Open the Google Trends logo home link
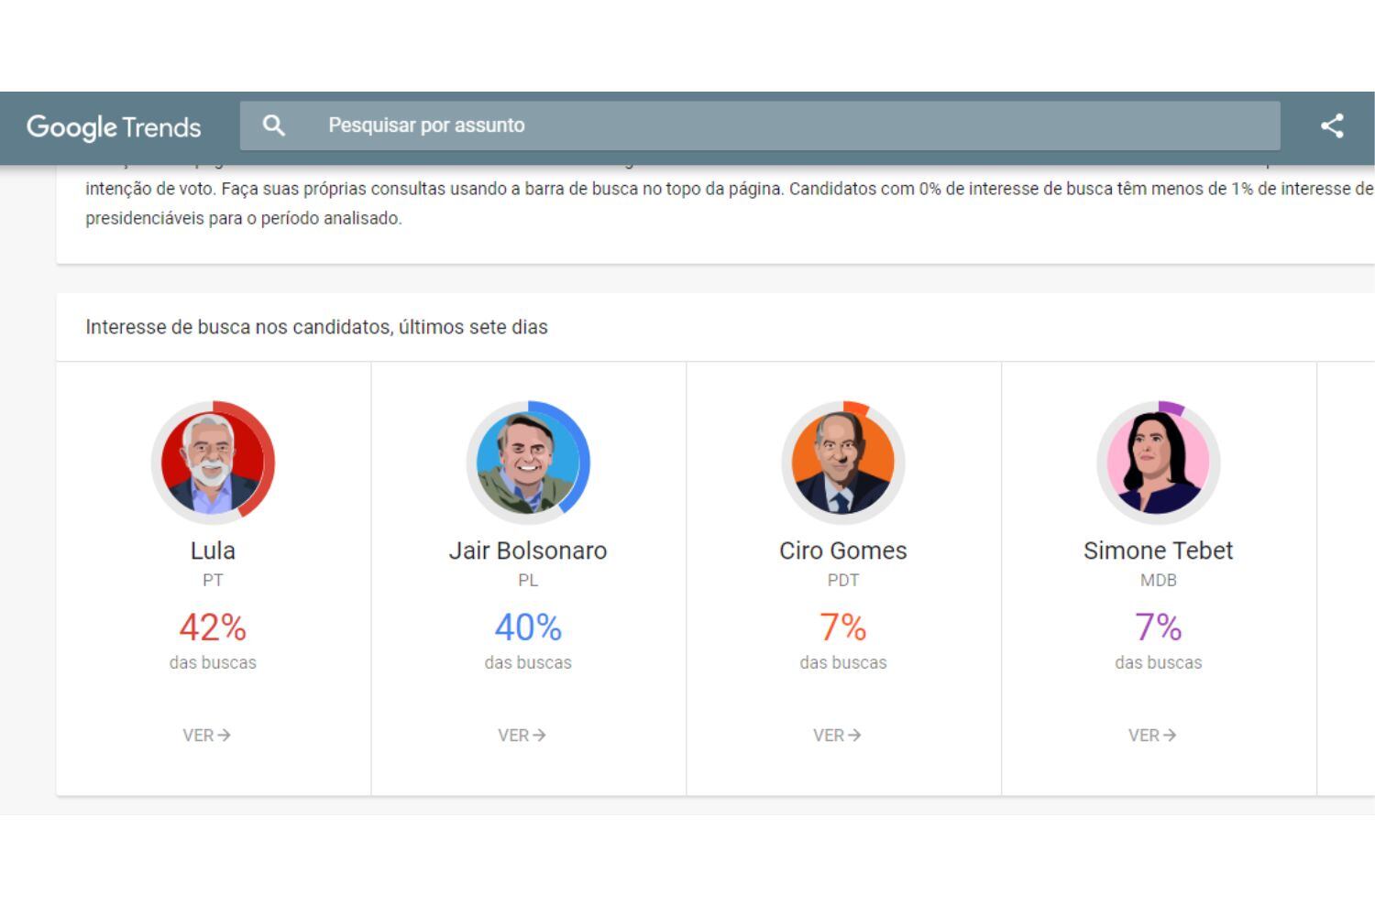This screenshot has width=1375, height=916. [114, 126]
